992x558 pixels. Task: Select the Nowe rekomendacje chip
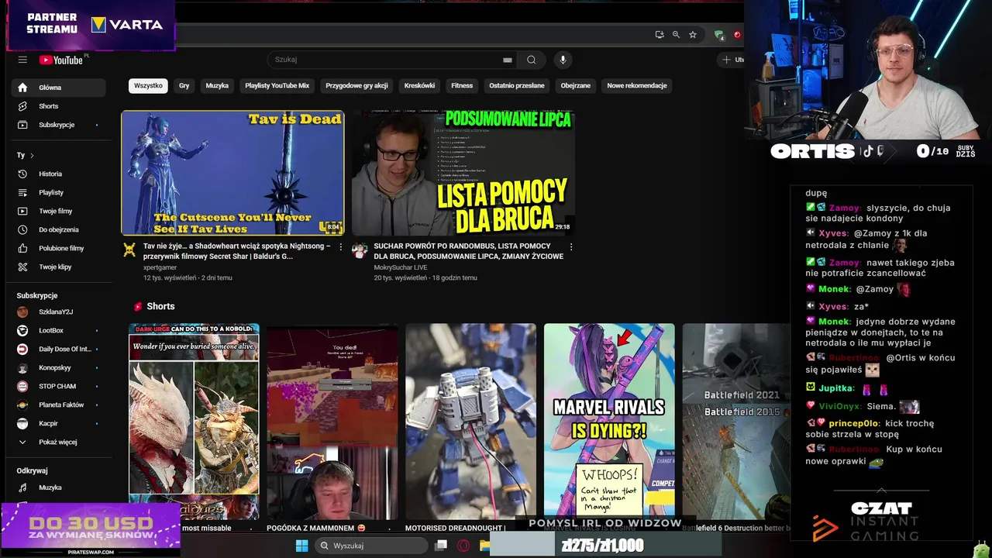click(637, 85)
